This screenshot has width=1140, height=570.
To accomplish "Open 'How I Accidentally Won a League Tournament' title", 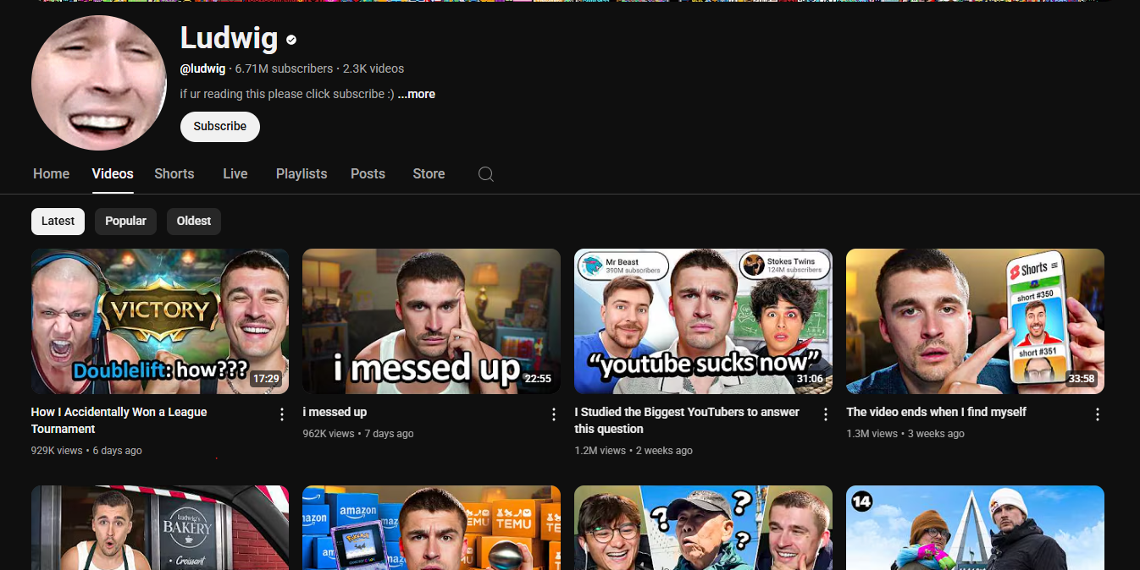I will (x=119, y=420).
